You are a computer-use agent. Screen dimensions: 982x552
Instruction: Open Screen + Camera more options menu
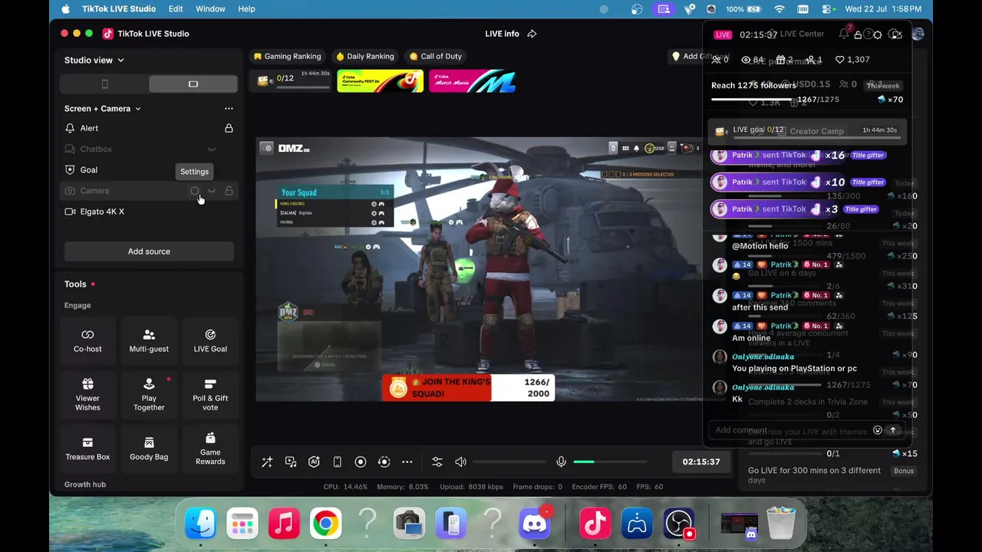[x=229, y=109]
